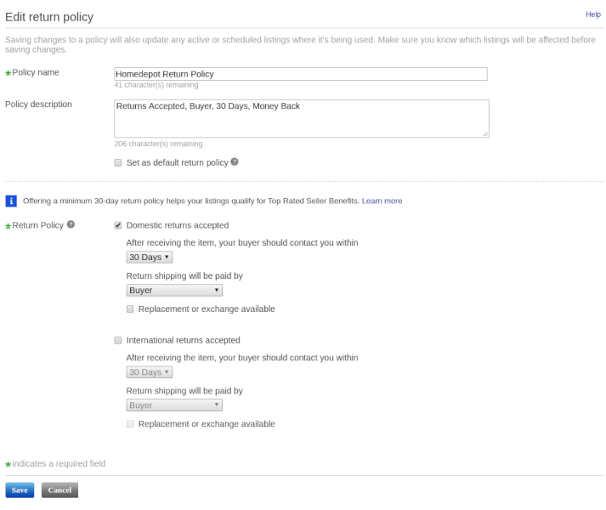Screen dimensions: 606x510
Task: Click the blue info icon before Top Rated message
Action: coord(11,201)
